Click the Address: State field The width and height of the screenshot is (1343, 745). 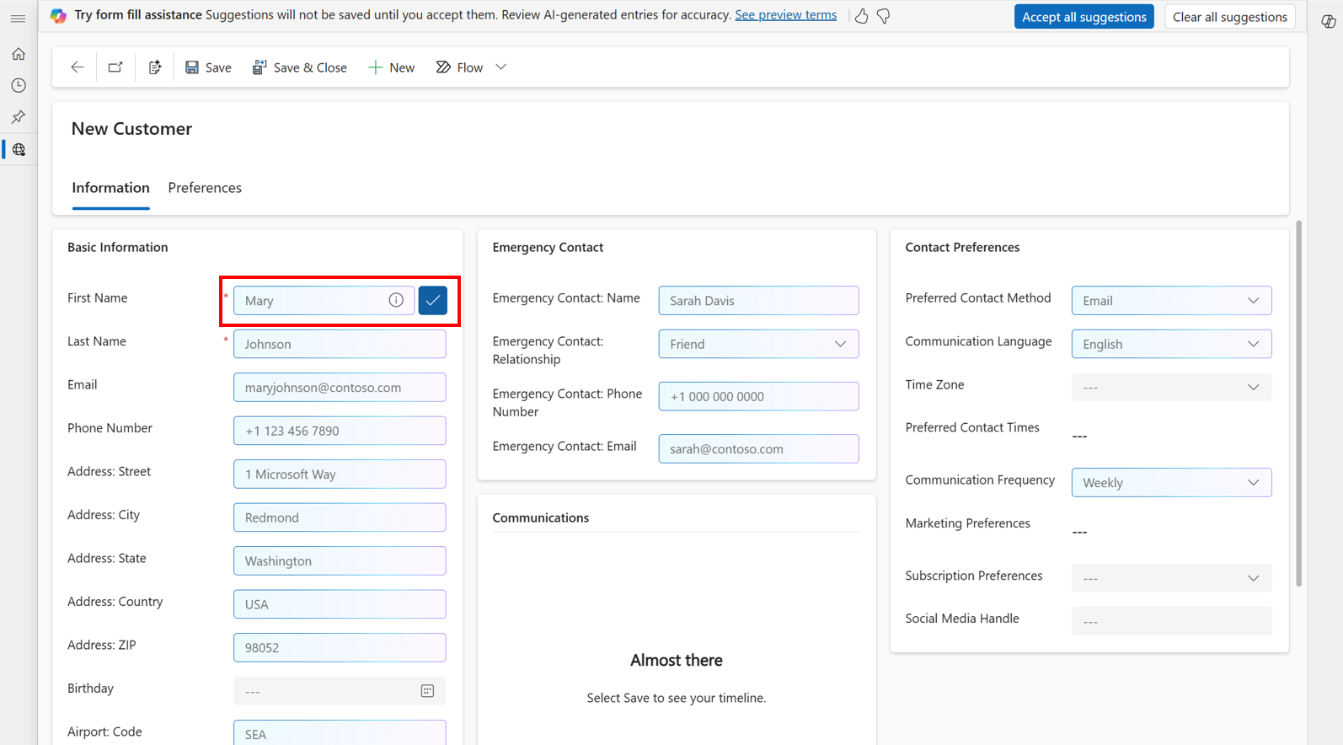point(340,561)
